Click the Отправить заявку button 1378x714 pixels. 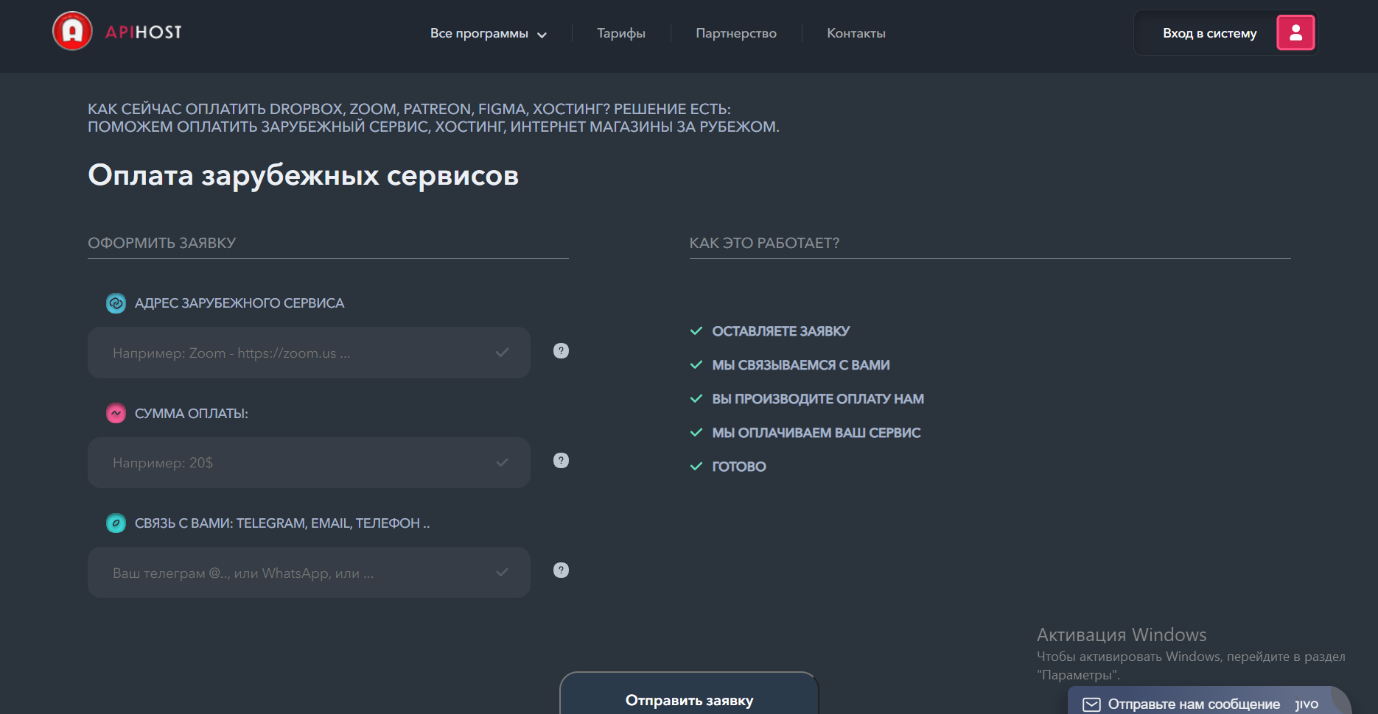coord(689,699)
